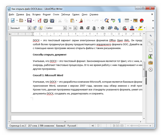Open the Файл menu
162x135 pixels.
[x=11, y=15]
